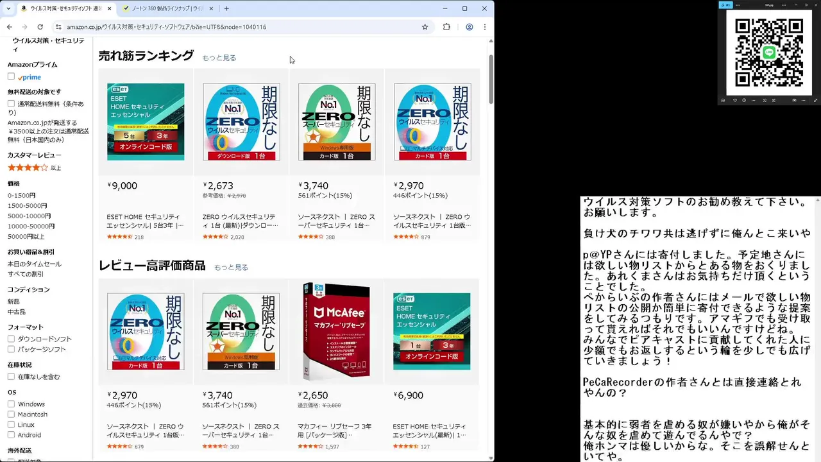Open ESET 1台 3年 product image
Image resolution: width=821 pixels, height=462 pixels.
click(x=432, y=332)
